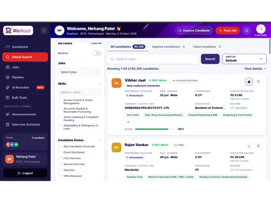Go to Pipeline in sidebar
271x203 pixels.
25,77
